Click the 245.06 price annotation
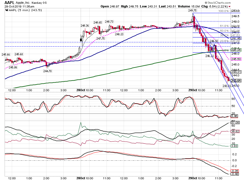 pos(13,67)
